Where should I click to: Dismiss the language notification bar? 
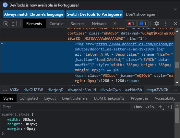point(175,9)
